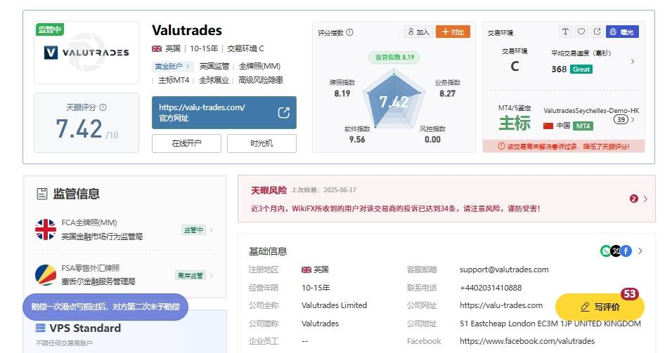Image resolution: width=672 pixels, height=353 pixels.
Task: Click the 加入 button
Action: tap(418, 32)
